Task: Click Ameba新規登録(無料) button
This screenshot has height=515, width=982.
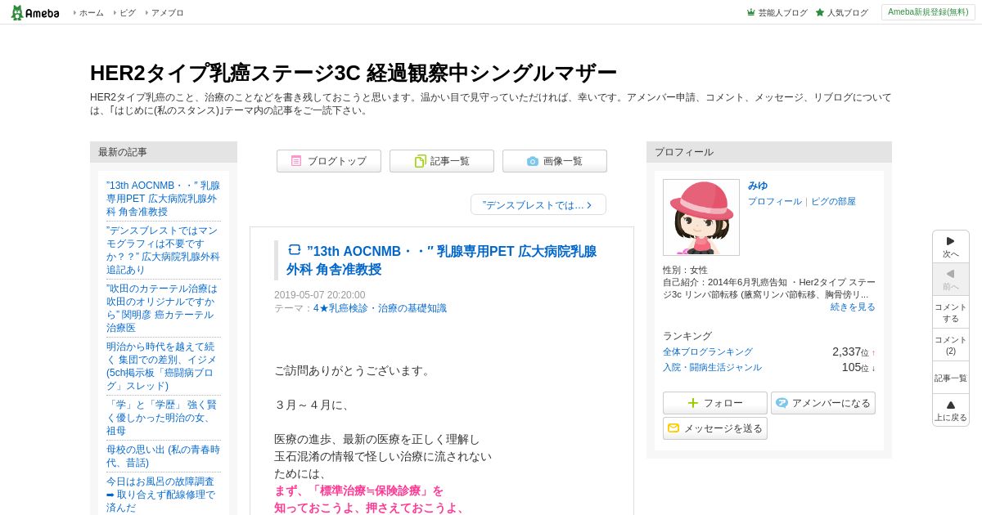Action: [928, 12]
